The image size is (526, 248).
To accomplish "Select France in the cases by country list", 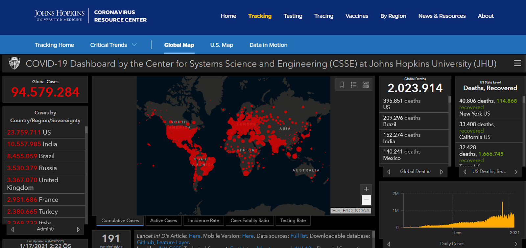I will click(x=44, y=200).
